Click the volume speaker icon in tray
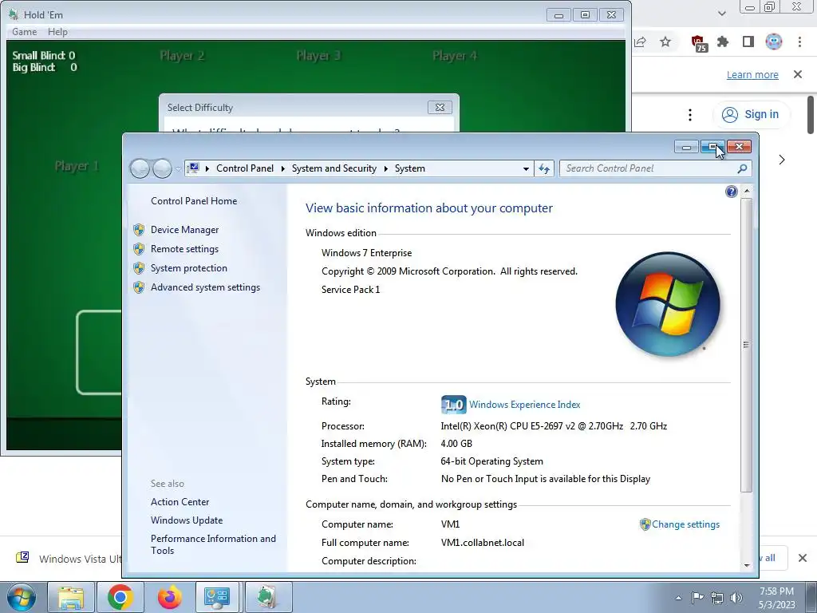This screenshot has height=613, width=817. click(x=736, y=598)
